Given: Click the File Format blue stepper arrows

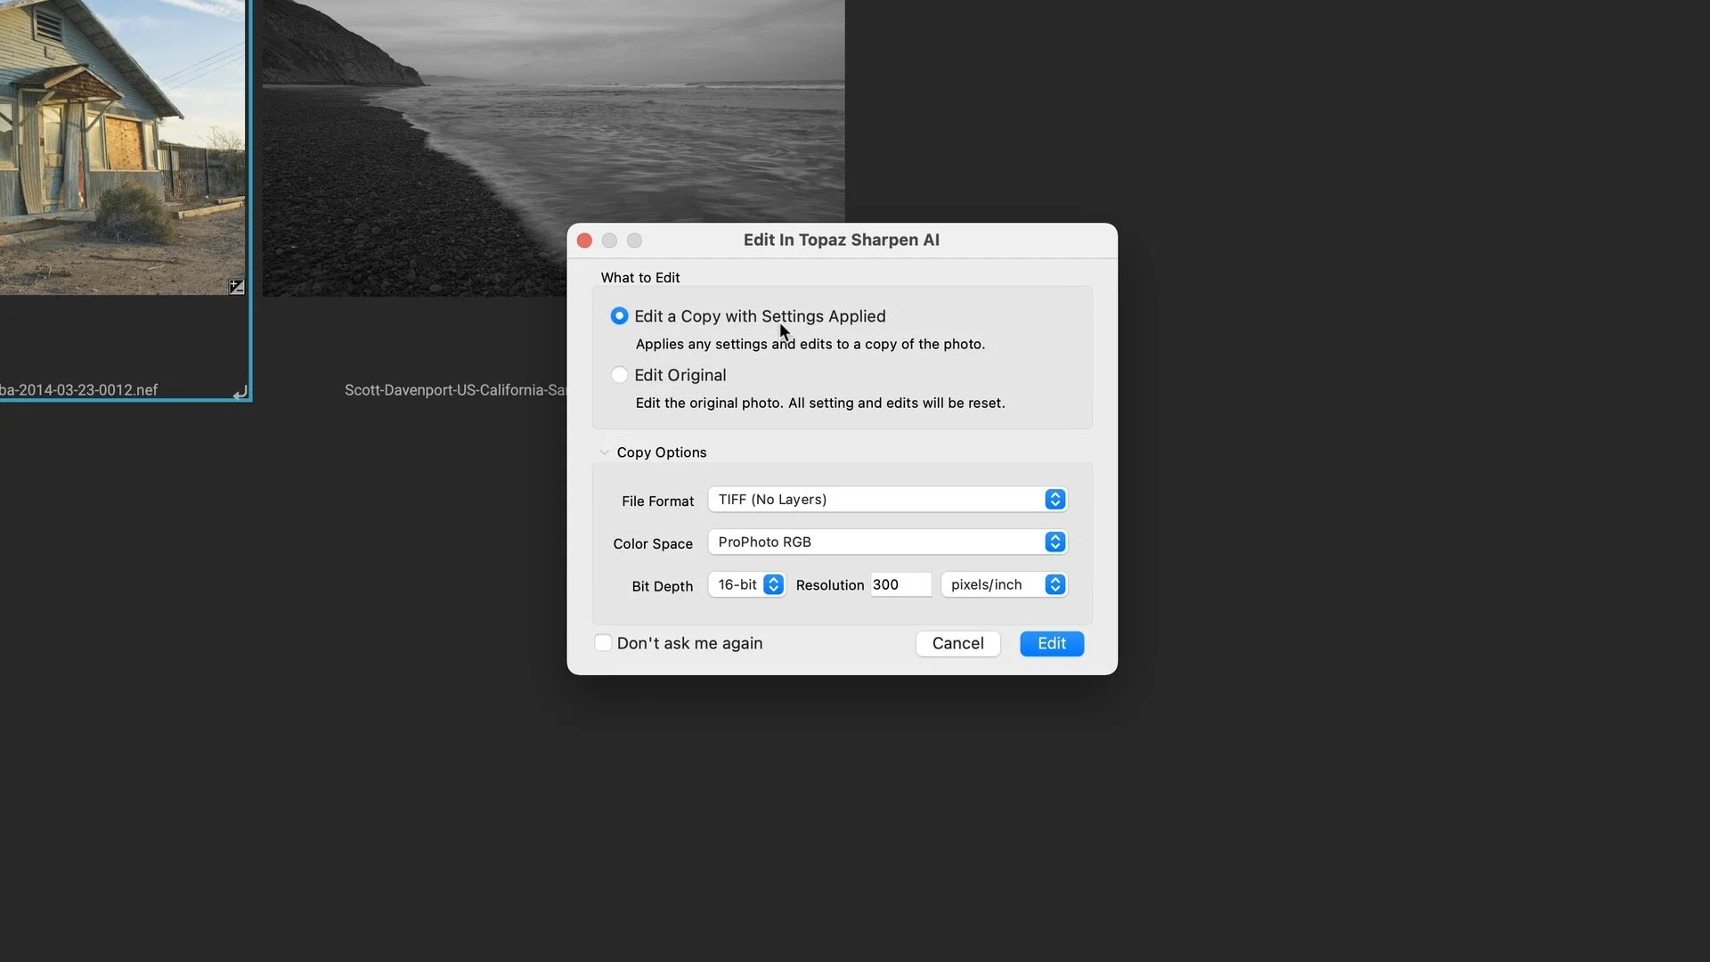Looking at the screenshot, I should 1054,500.
